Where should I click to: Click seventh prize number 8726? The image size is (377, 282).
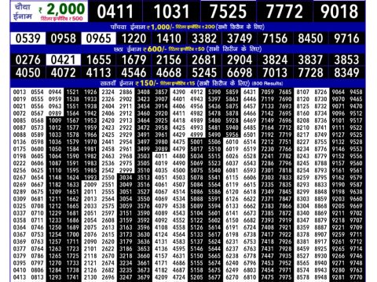click(320, 92)
